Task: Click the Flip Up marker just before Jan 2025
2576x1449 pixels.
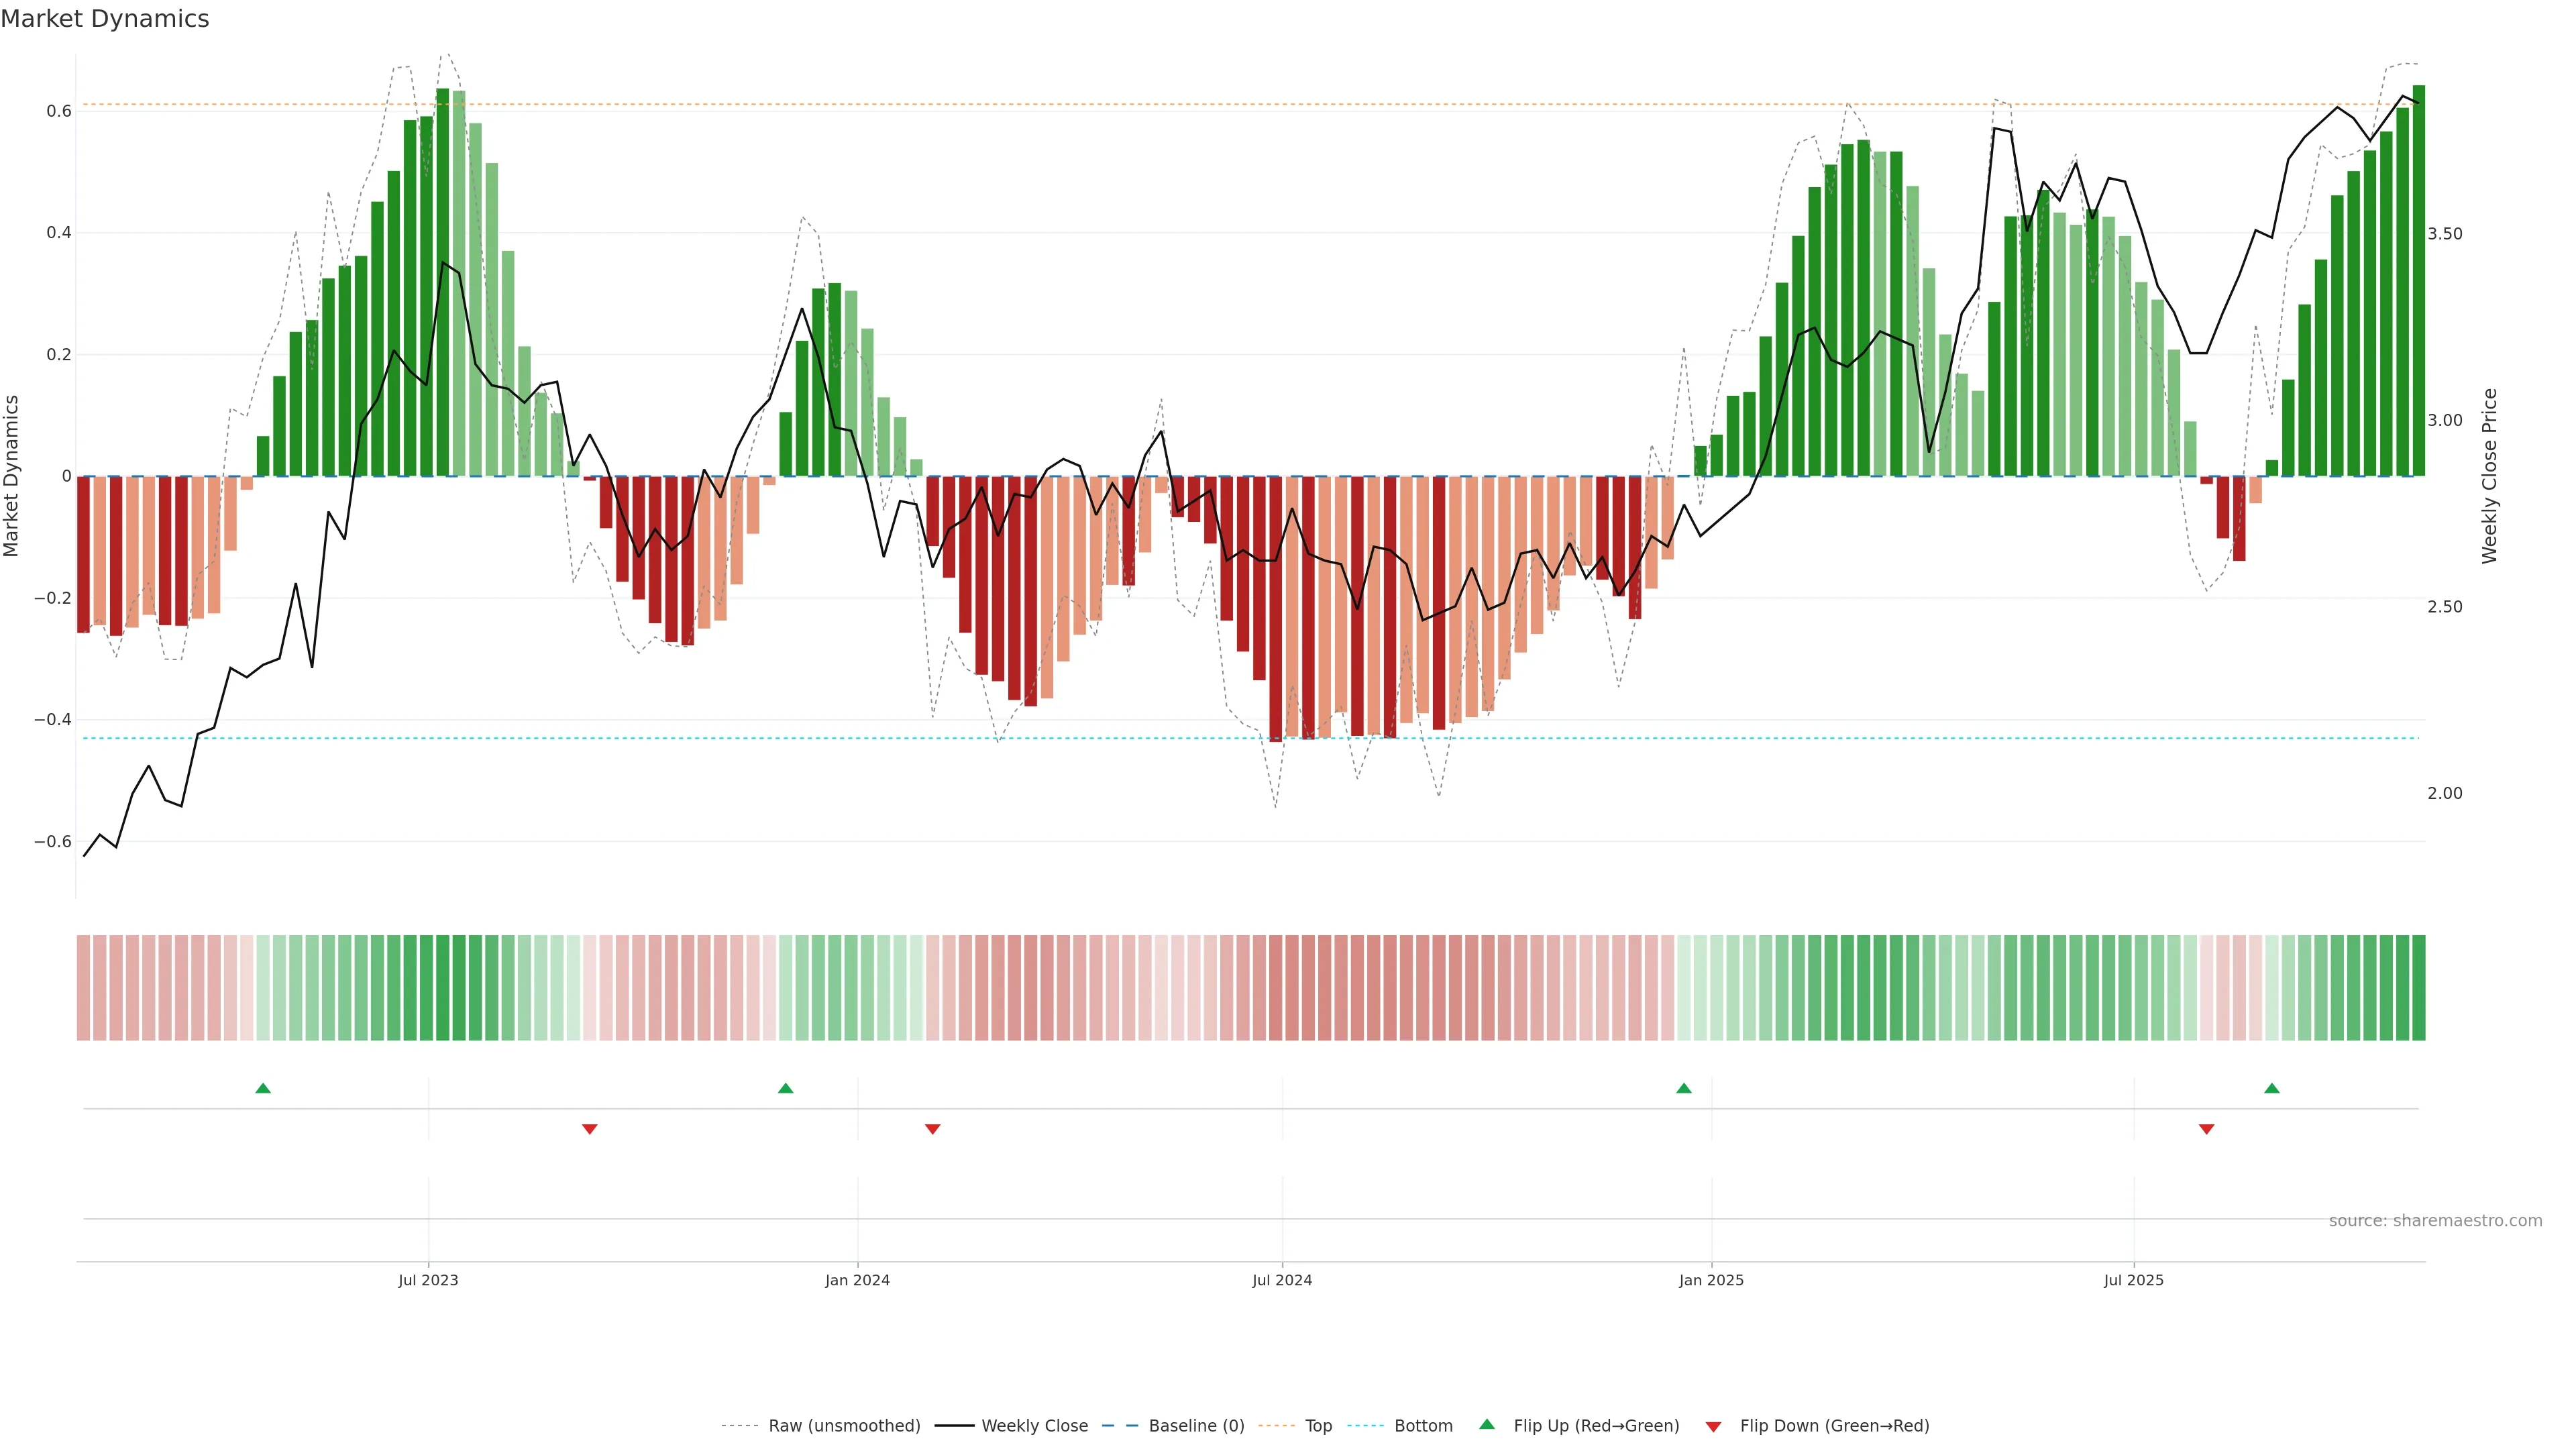Action: pyautogui.click(x=1684, y=1088)
